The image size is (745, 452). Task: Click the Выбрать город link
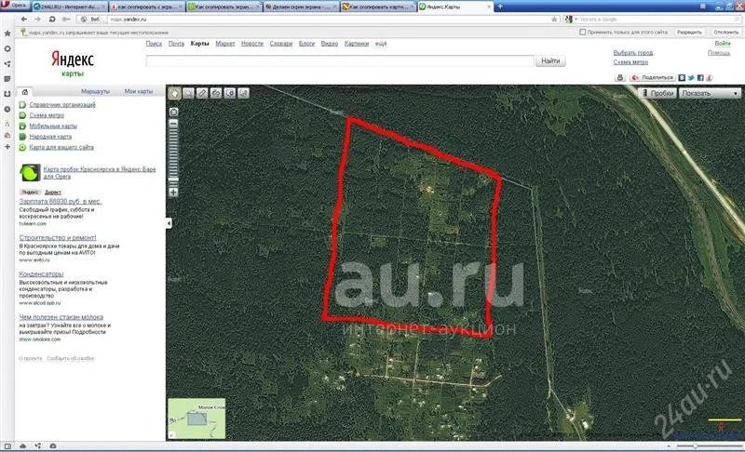(633, 53)
